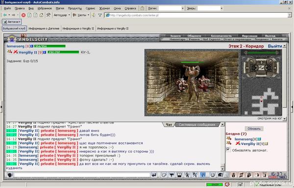The image size is (294, 188).
Task: Click the red clock icon in status bar
Action: (x=227, y=184)
